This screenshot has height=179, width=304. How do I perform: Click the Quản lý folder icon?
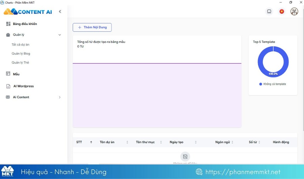(x=8, y=35)
